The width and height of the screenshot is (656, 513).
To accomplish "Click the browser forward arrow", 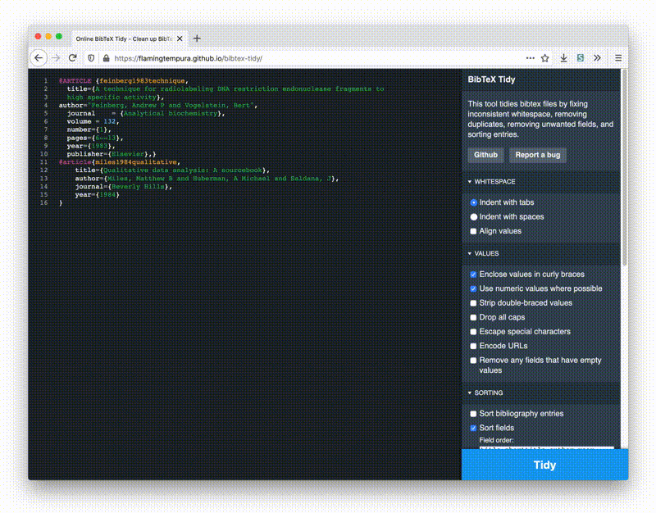I will 56,58.
